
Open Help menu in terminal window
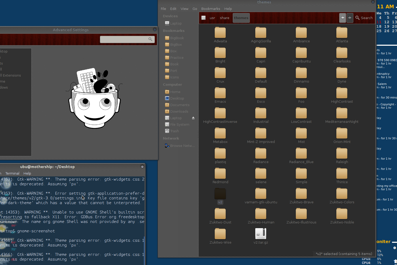tap(27, 174)
